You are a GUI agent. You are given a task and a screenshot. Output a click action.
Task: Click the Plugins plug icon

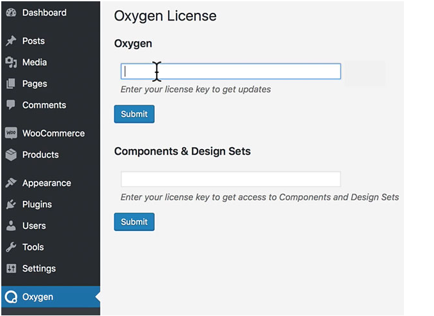[11, 204]
